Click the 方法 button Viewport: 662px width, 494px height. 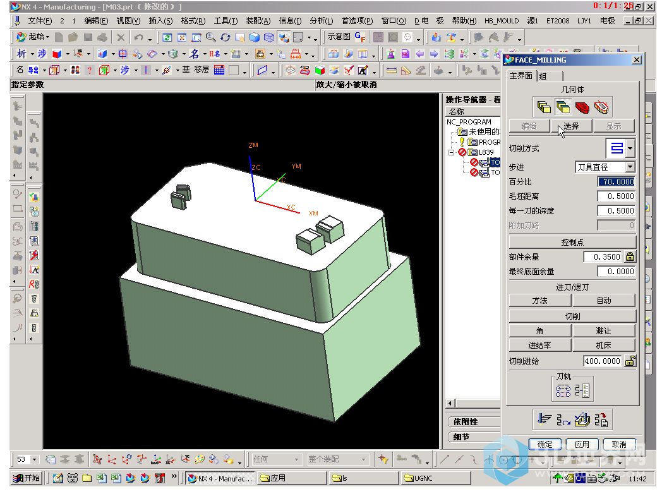[x=539, y=300]
